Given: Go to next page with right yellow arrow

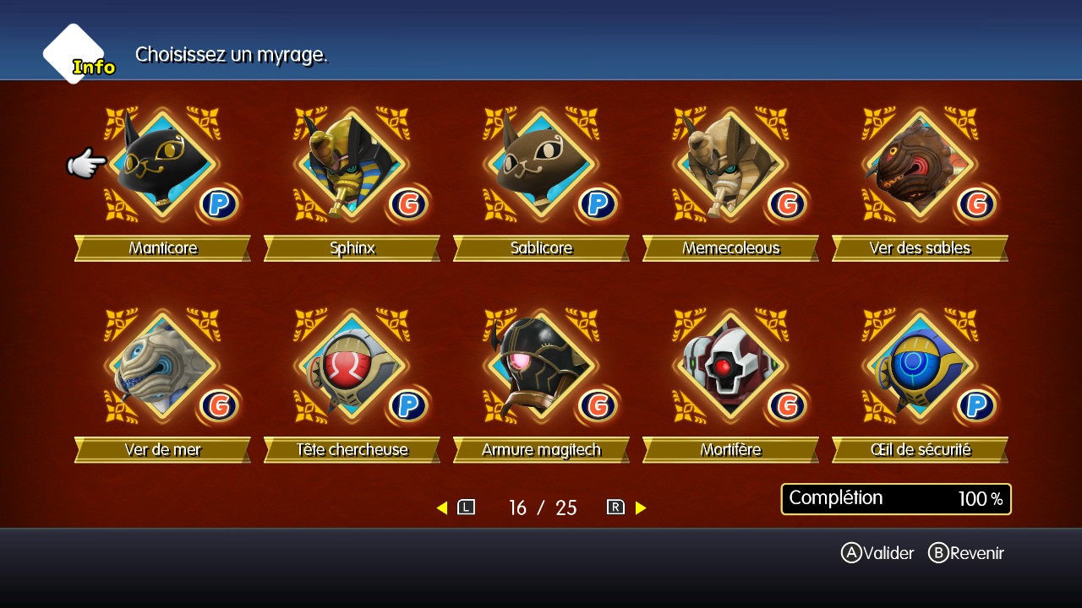Looking at the screenshot, I should pyautogui.click(x=641, y=508).
